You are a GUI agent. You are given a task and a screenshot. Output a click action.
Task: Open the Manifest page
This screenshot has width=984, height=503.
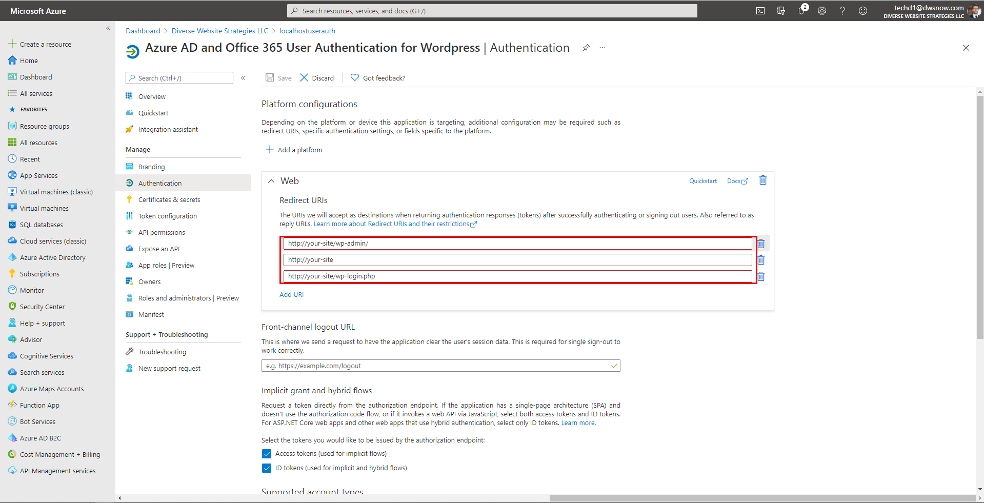tap(151, 314)
